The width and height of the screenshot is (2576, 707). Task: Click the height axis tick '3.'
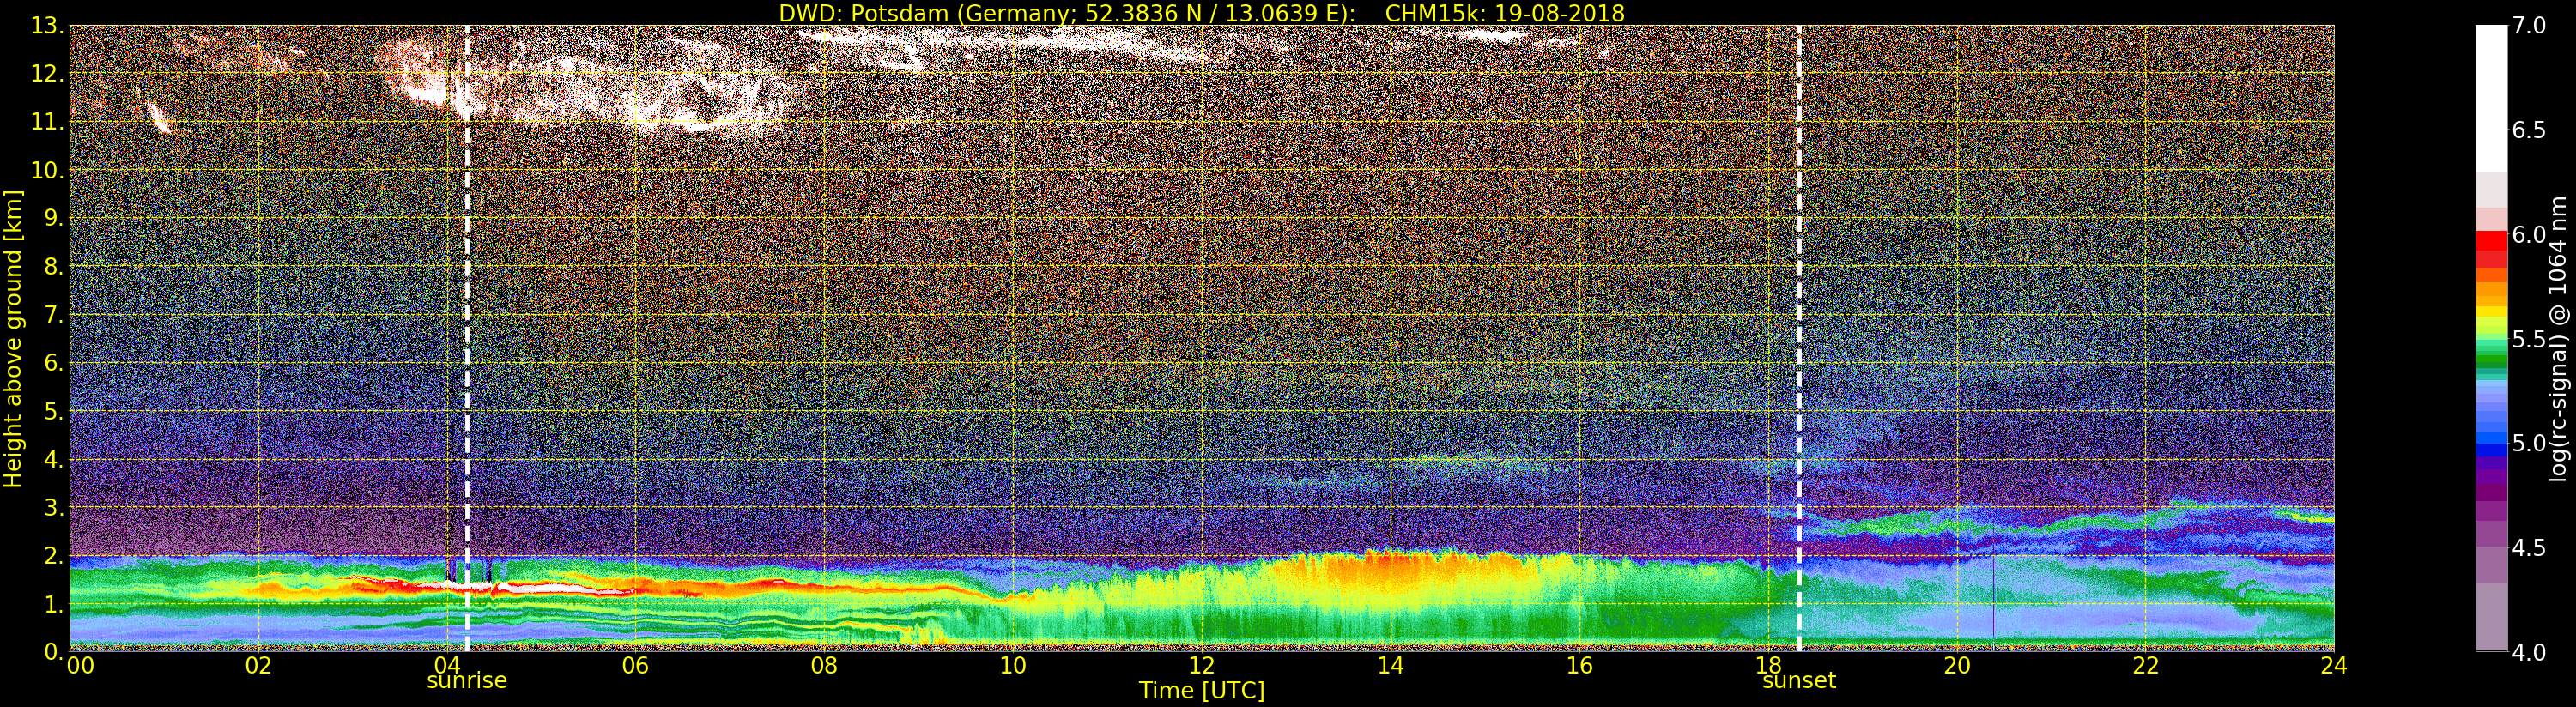pyautogui.click(x=53, y=507)
